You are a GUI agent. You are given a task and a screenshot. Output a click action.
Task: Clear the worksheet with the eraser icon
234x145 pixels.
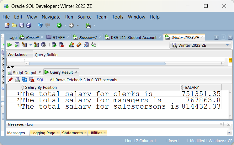(x=79, y=45)
